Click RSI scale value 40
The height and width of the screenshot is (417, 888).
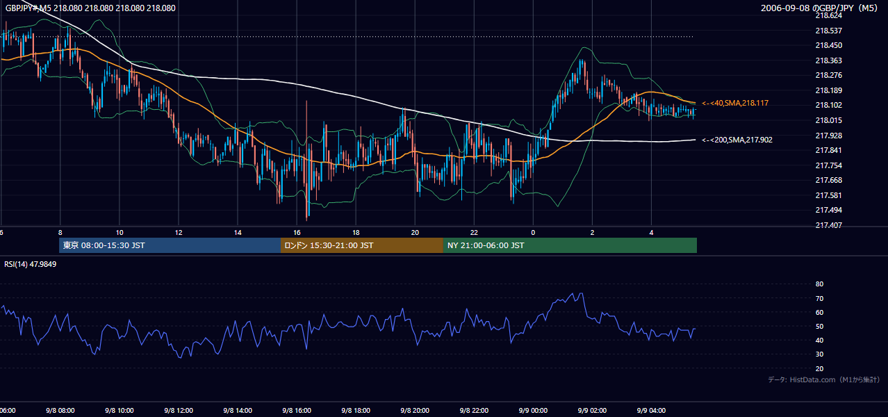(819, 340)
